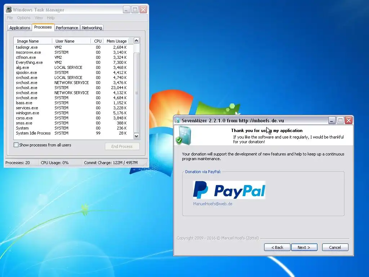Click the process list scroll down arrow
This screenshot has width=369, height=277.
136,136
